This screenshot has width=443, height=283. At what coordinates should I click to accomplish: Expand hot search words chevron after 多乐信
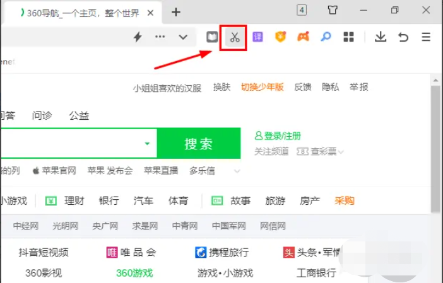click(x=237, y=171)
